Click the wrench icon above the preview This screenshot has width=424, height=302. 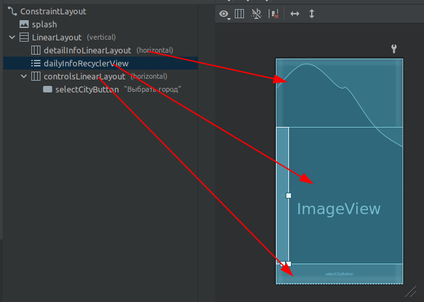(393, 49)
